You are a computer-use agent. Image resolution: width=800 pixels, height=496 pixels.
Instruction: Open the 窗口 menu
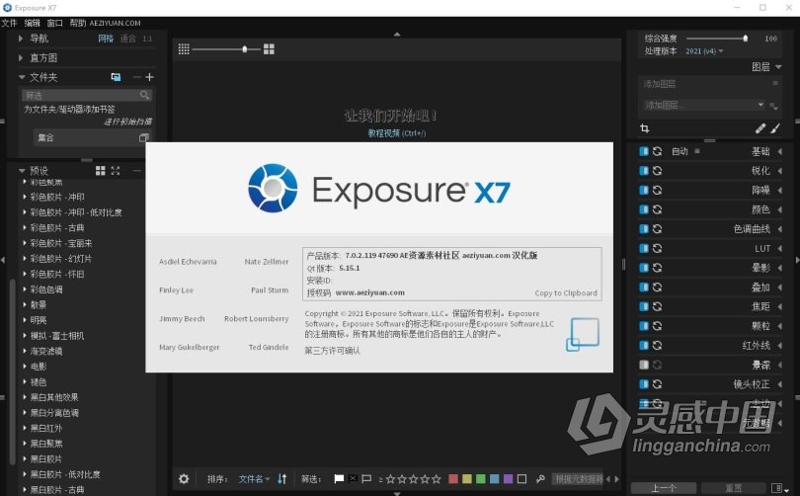[54, 23]
